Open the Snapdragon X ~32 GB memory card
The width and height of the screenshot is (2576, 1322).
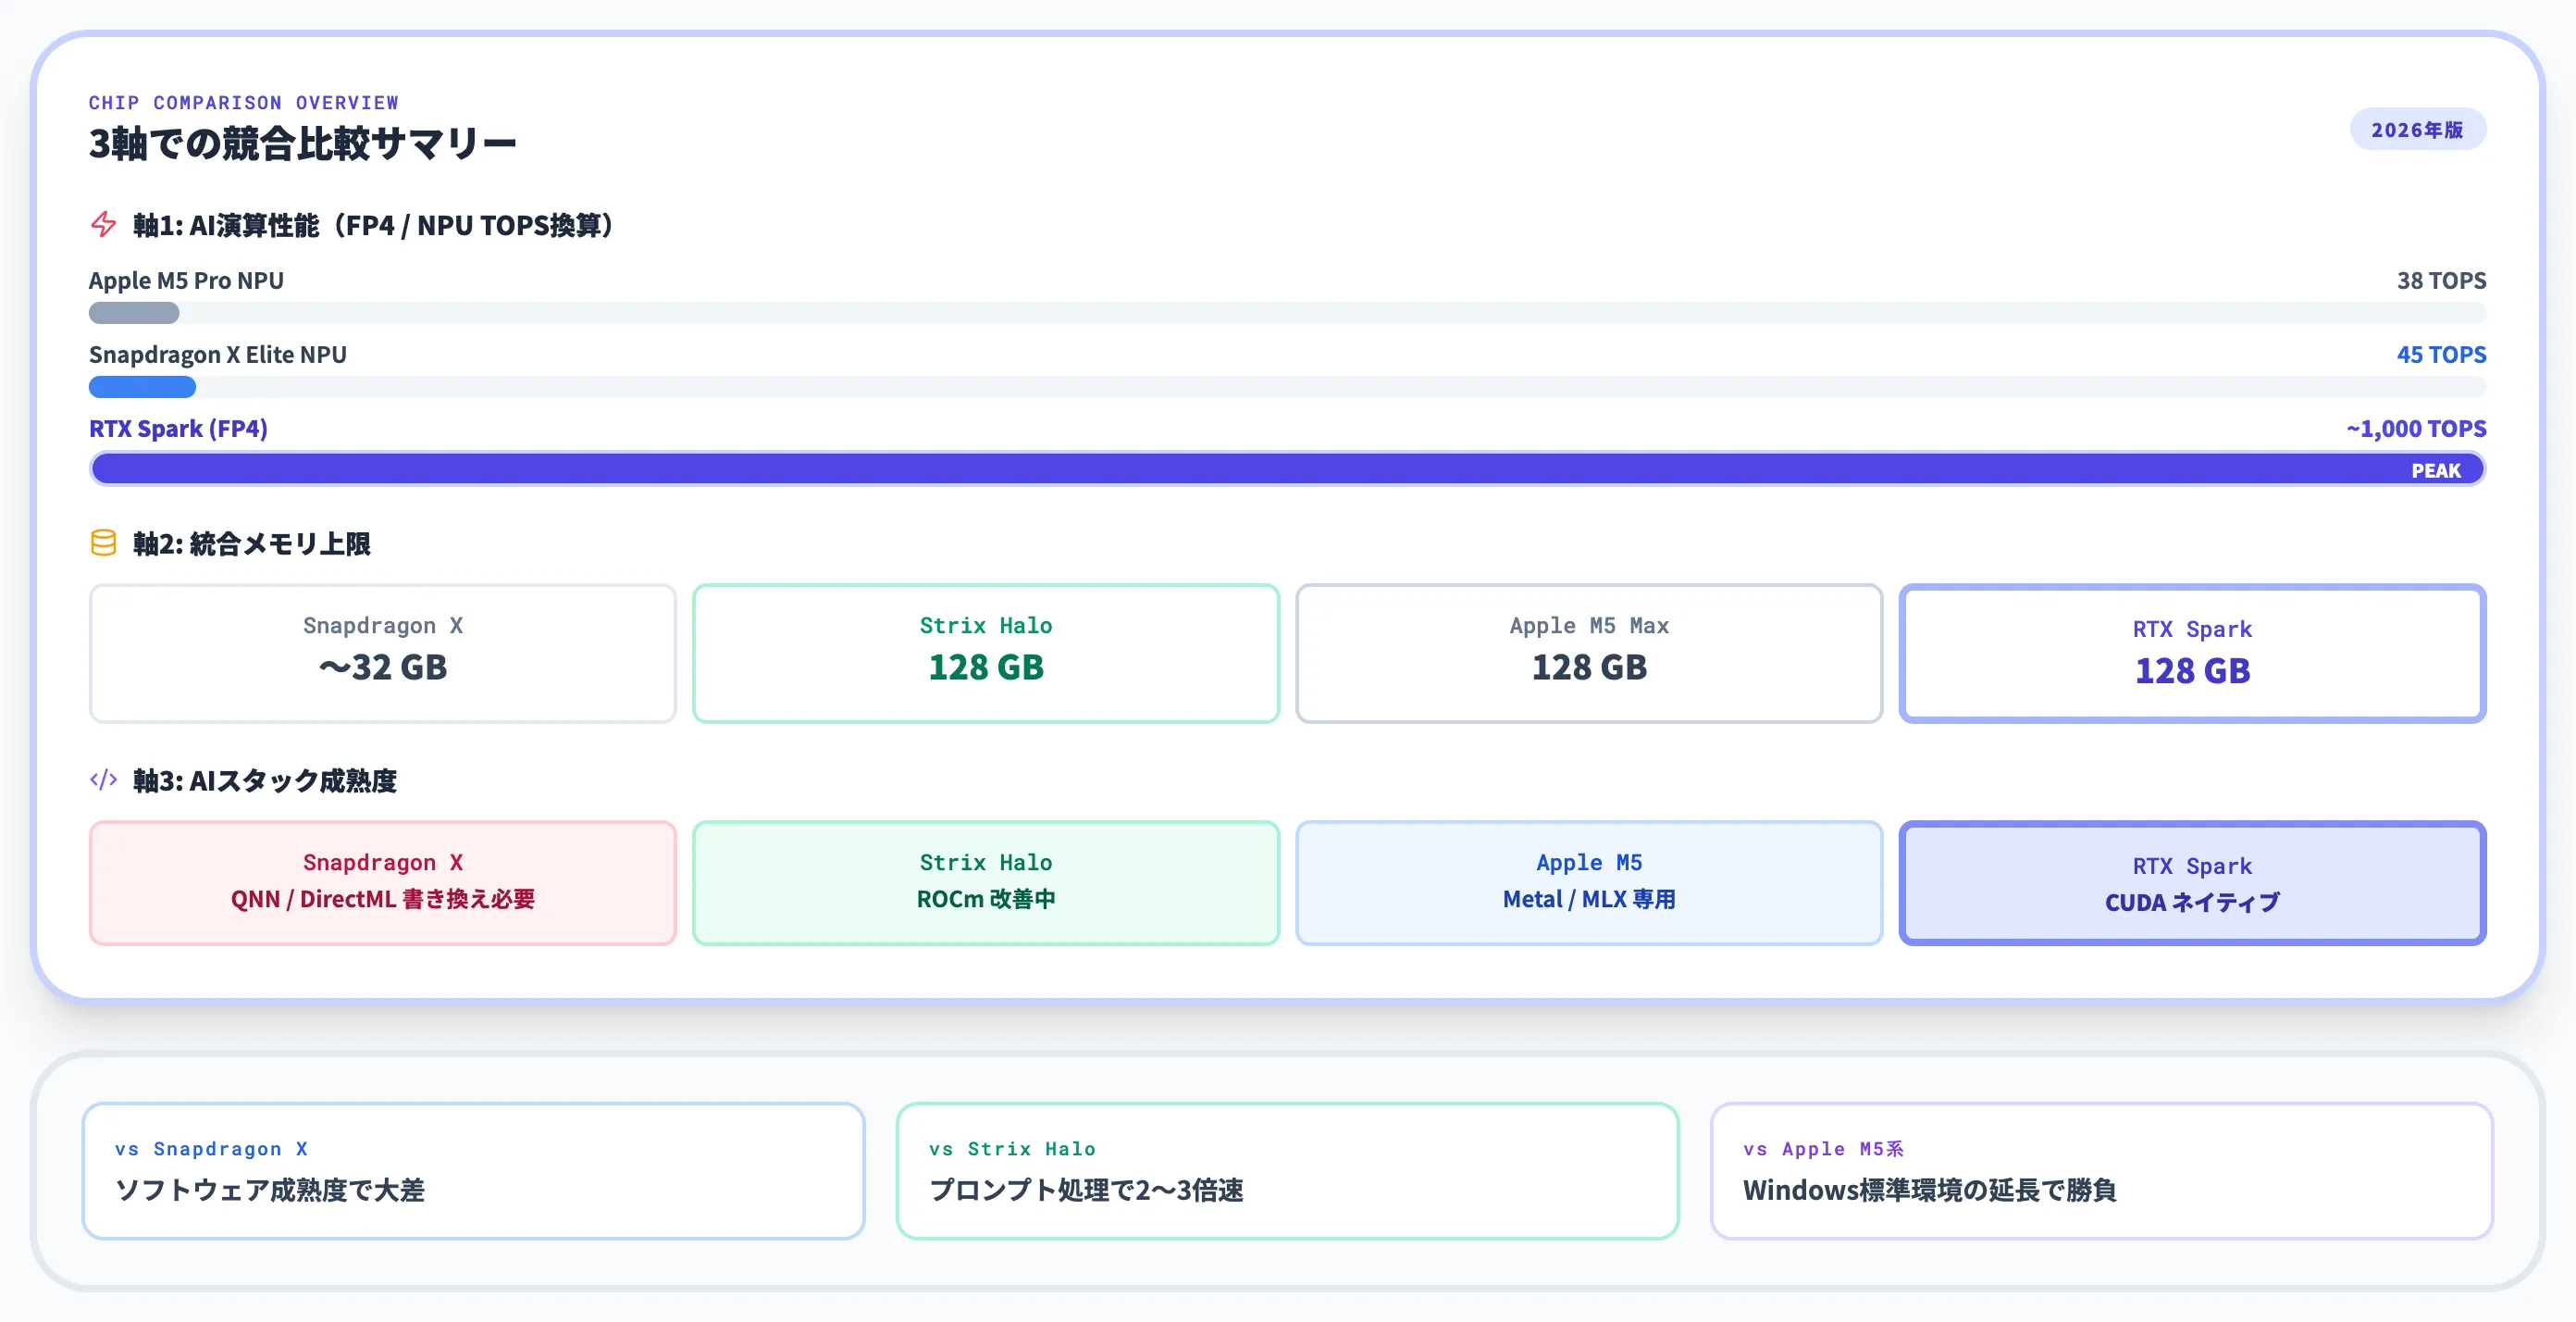[383, 653]
